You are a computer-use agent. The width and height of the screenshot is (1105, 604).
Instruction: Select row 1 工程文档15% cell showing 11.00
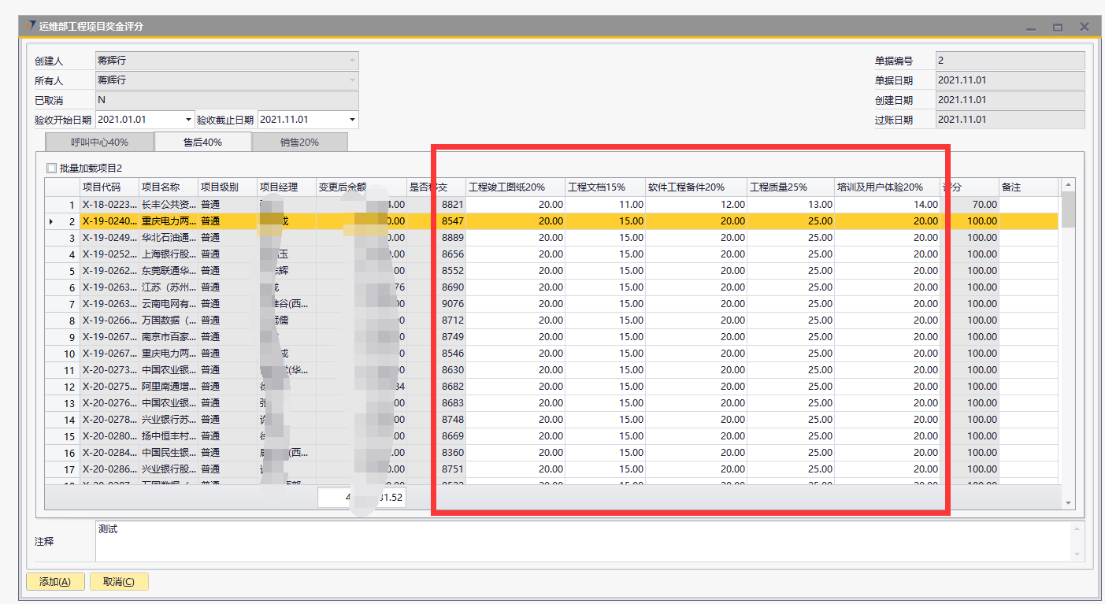[x=604, y=205]
